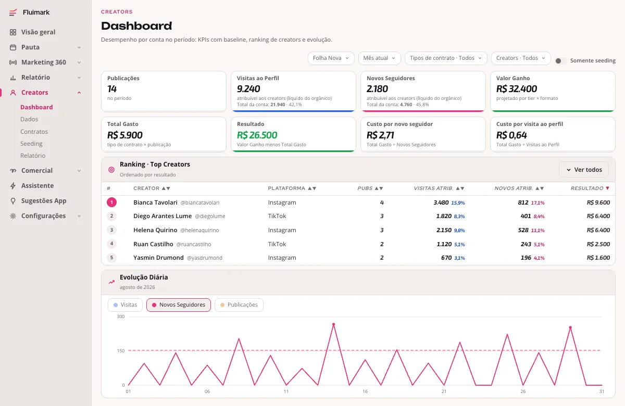Sort table by Resultado column

(590, 188)
